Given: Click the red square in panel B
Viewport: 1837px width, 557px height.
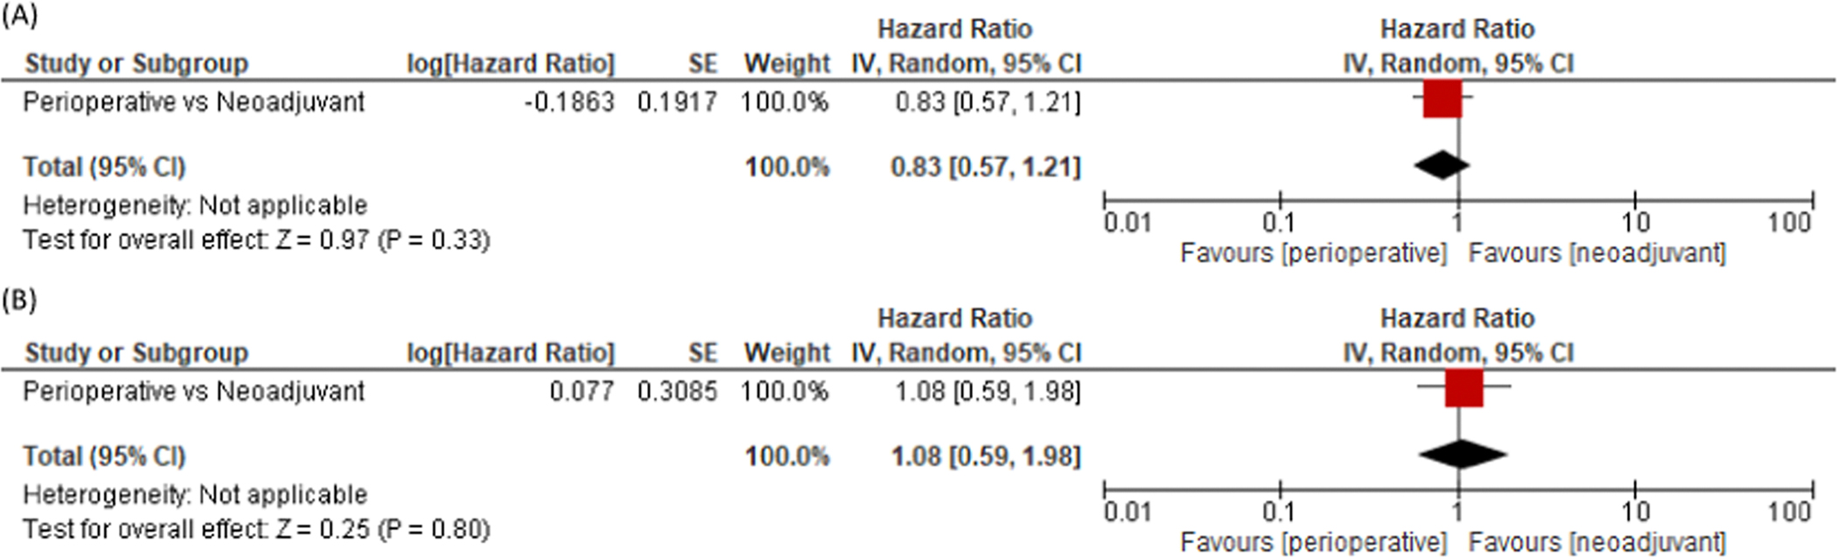Looking at the screenshot, I should 1463,388.
